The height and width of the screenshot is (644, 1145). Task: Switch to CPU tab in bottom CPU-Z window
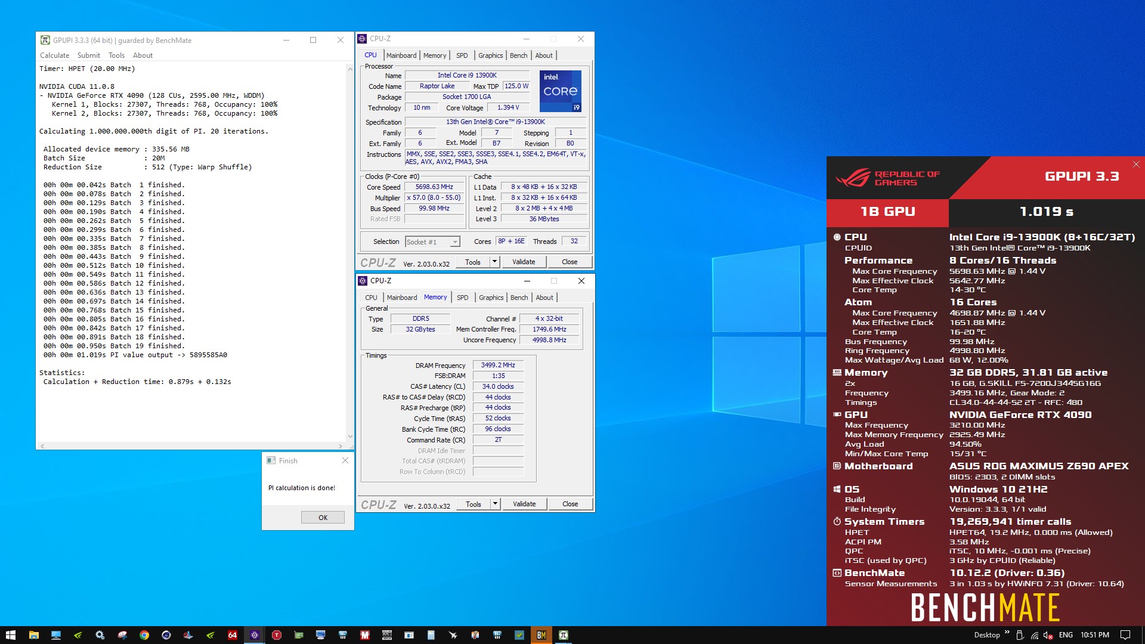pyautogui.click(x=371, y=298)
